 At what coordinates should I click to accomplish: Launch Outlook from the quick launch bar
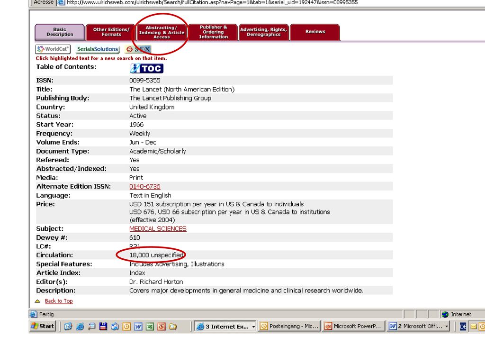[126, 326]
